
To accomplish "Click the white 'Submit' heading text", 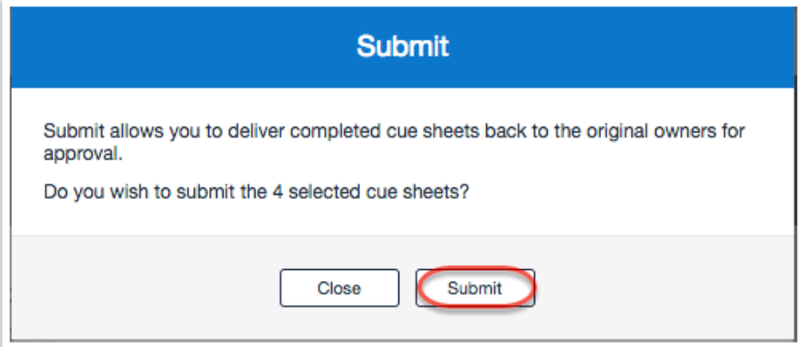I will 403,46.
